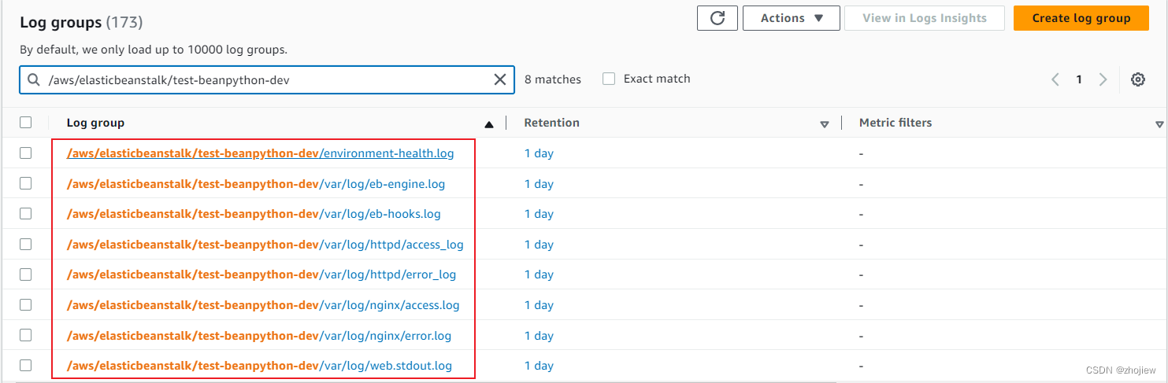Click retention 1 day for eb-engine.log
This screenshot has width=1168, height=383.
[540, 184]
